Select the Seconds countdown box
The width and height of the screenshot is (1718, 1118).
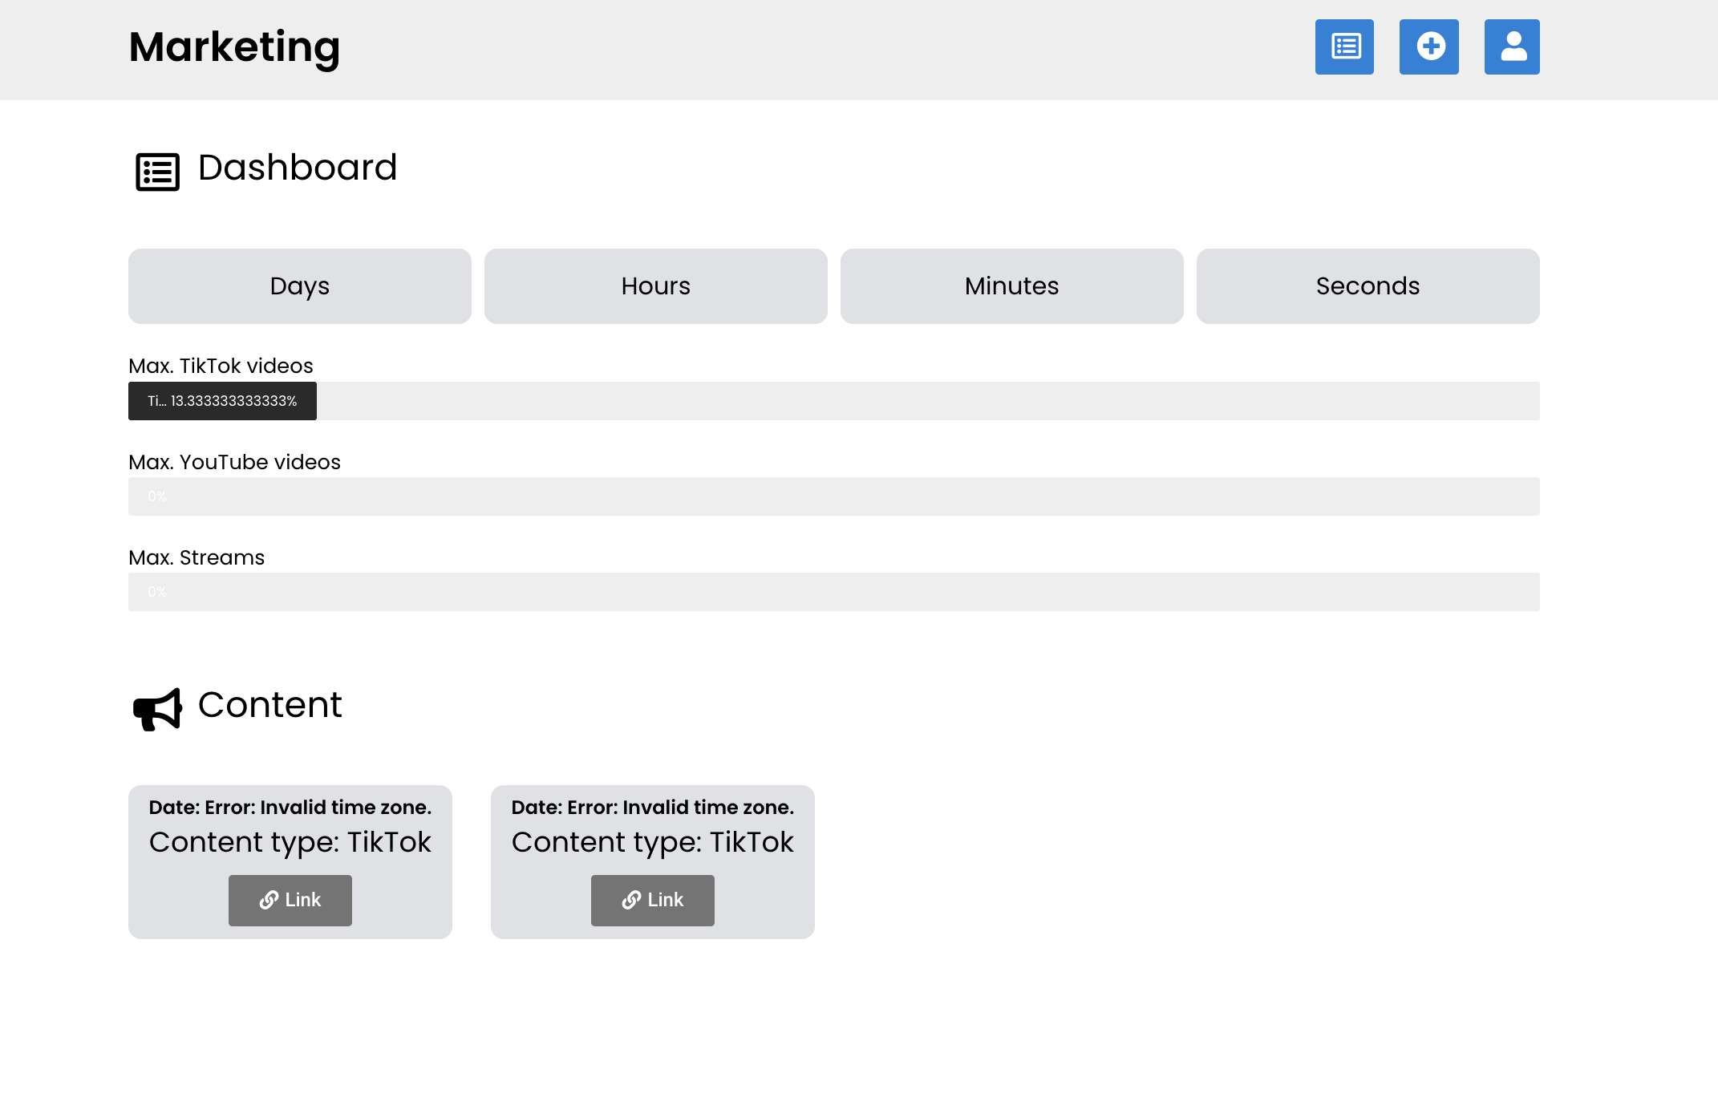(1368, 286)
